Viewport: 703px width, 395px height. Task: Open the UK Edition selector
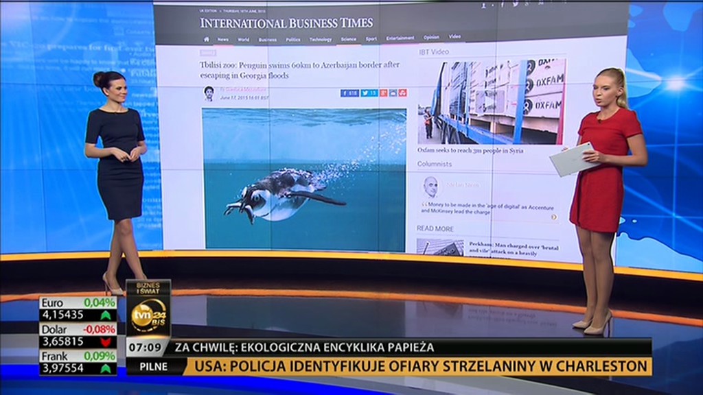click(208, 11)
